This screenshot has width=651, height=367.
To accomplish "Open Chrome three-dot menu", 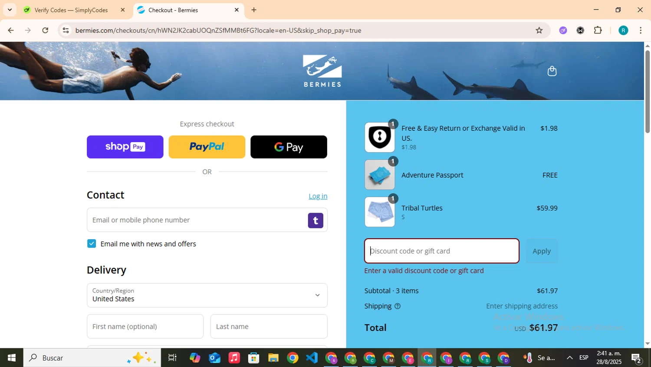I will [x=641, y=30].
